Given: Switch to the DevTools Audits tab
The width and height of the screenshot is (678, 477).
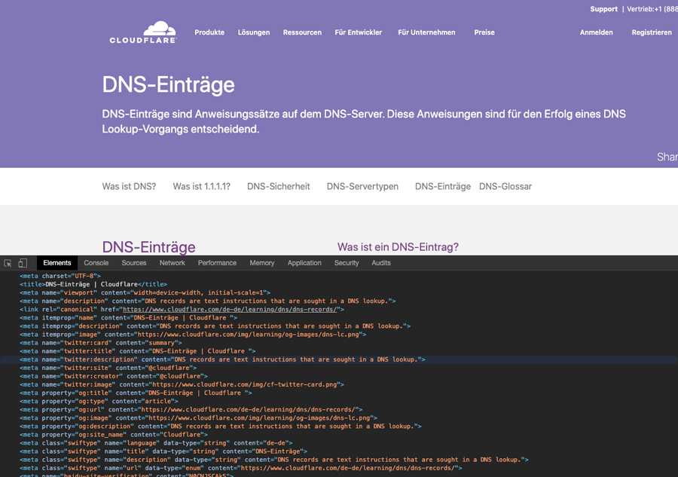Looking at the screenshot, I should point(381,263).
